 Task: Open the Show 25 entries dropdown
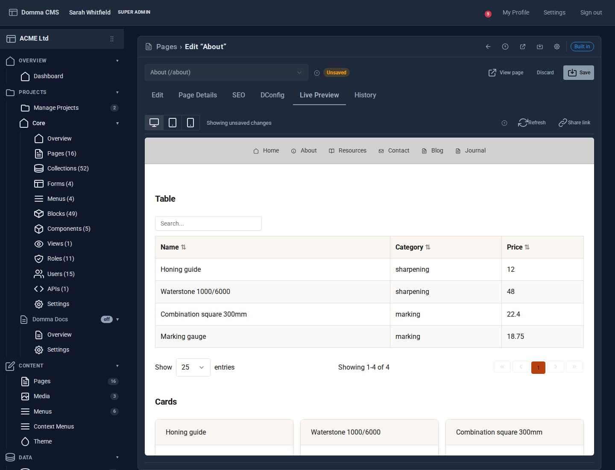coord(193,367)
